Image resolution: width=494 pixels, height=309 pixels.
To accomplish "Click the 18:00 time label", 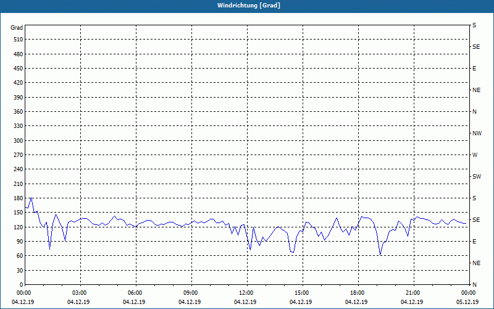I will pyautogui.click(x=358, y=293).
